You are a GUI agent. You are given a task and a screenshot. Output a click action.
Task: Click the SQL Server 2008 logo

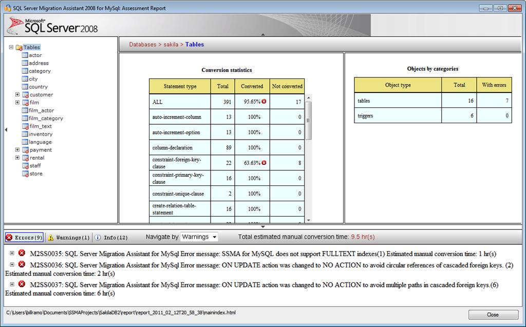click(x=52, y=26)
